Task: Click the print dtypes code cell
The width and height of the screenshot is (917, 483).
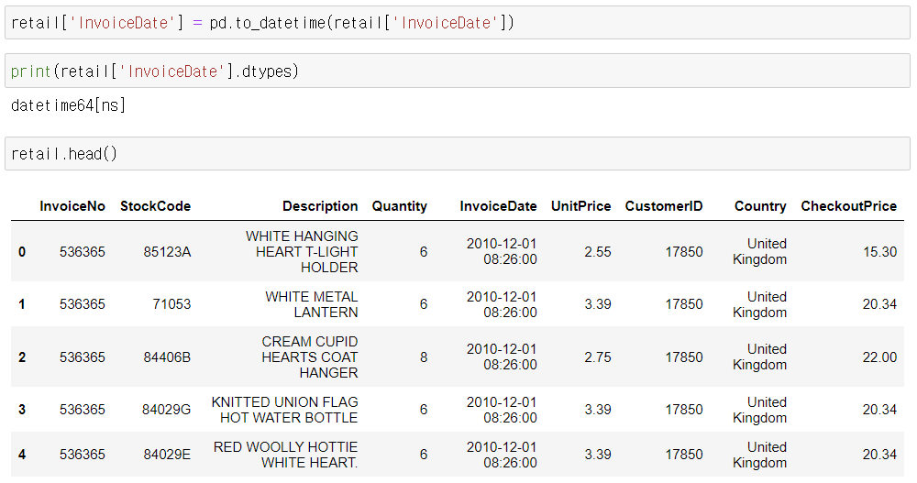Action: click(458, 71)
